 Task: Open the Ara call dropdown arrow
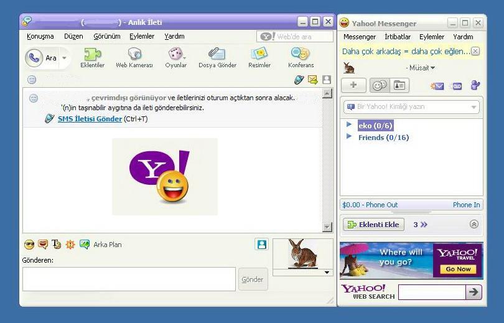[x=64, y=58]
